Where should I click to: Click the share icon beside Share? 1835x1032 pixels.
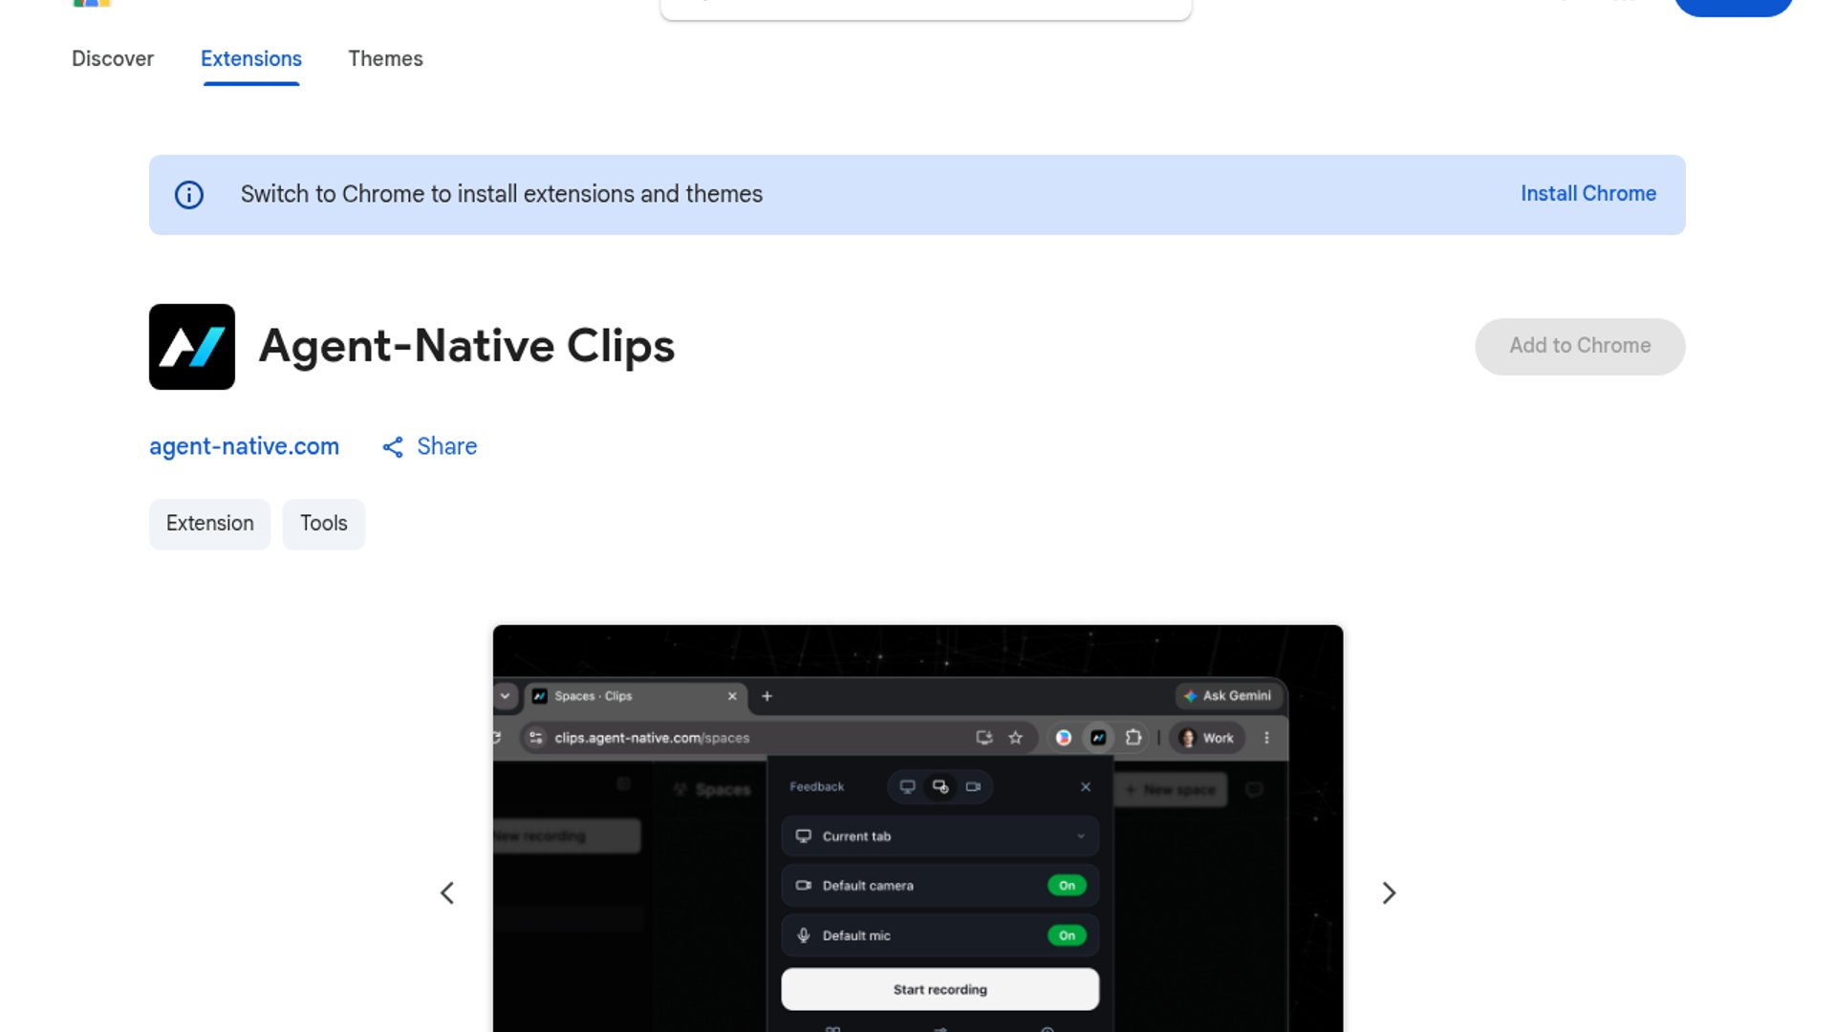[393, 447]
